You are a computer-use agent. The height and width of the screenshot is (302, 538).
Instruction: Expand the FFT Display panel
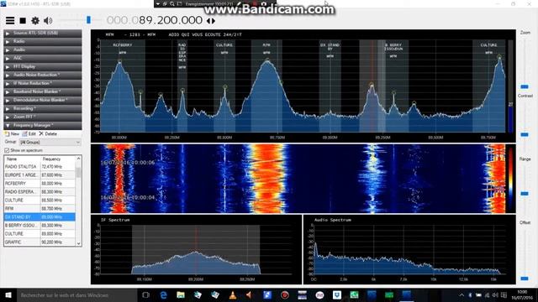[43, 67]
